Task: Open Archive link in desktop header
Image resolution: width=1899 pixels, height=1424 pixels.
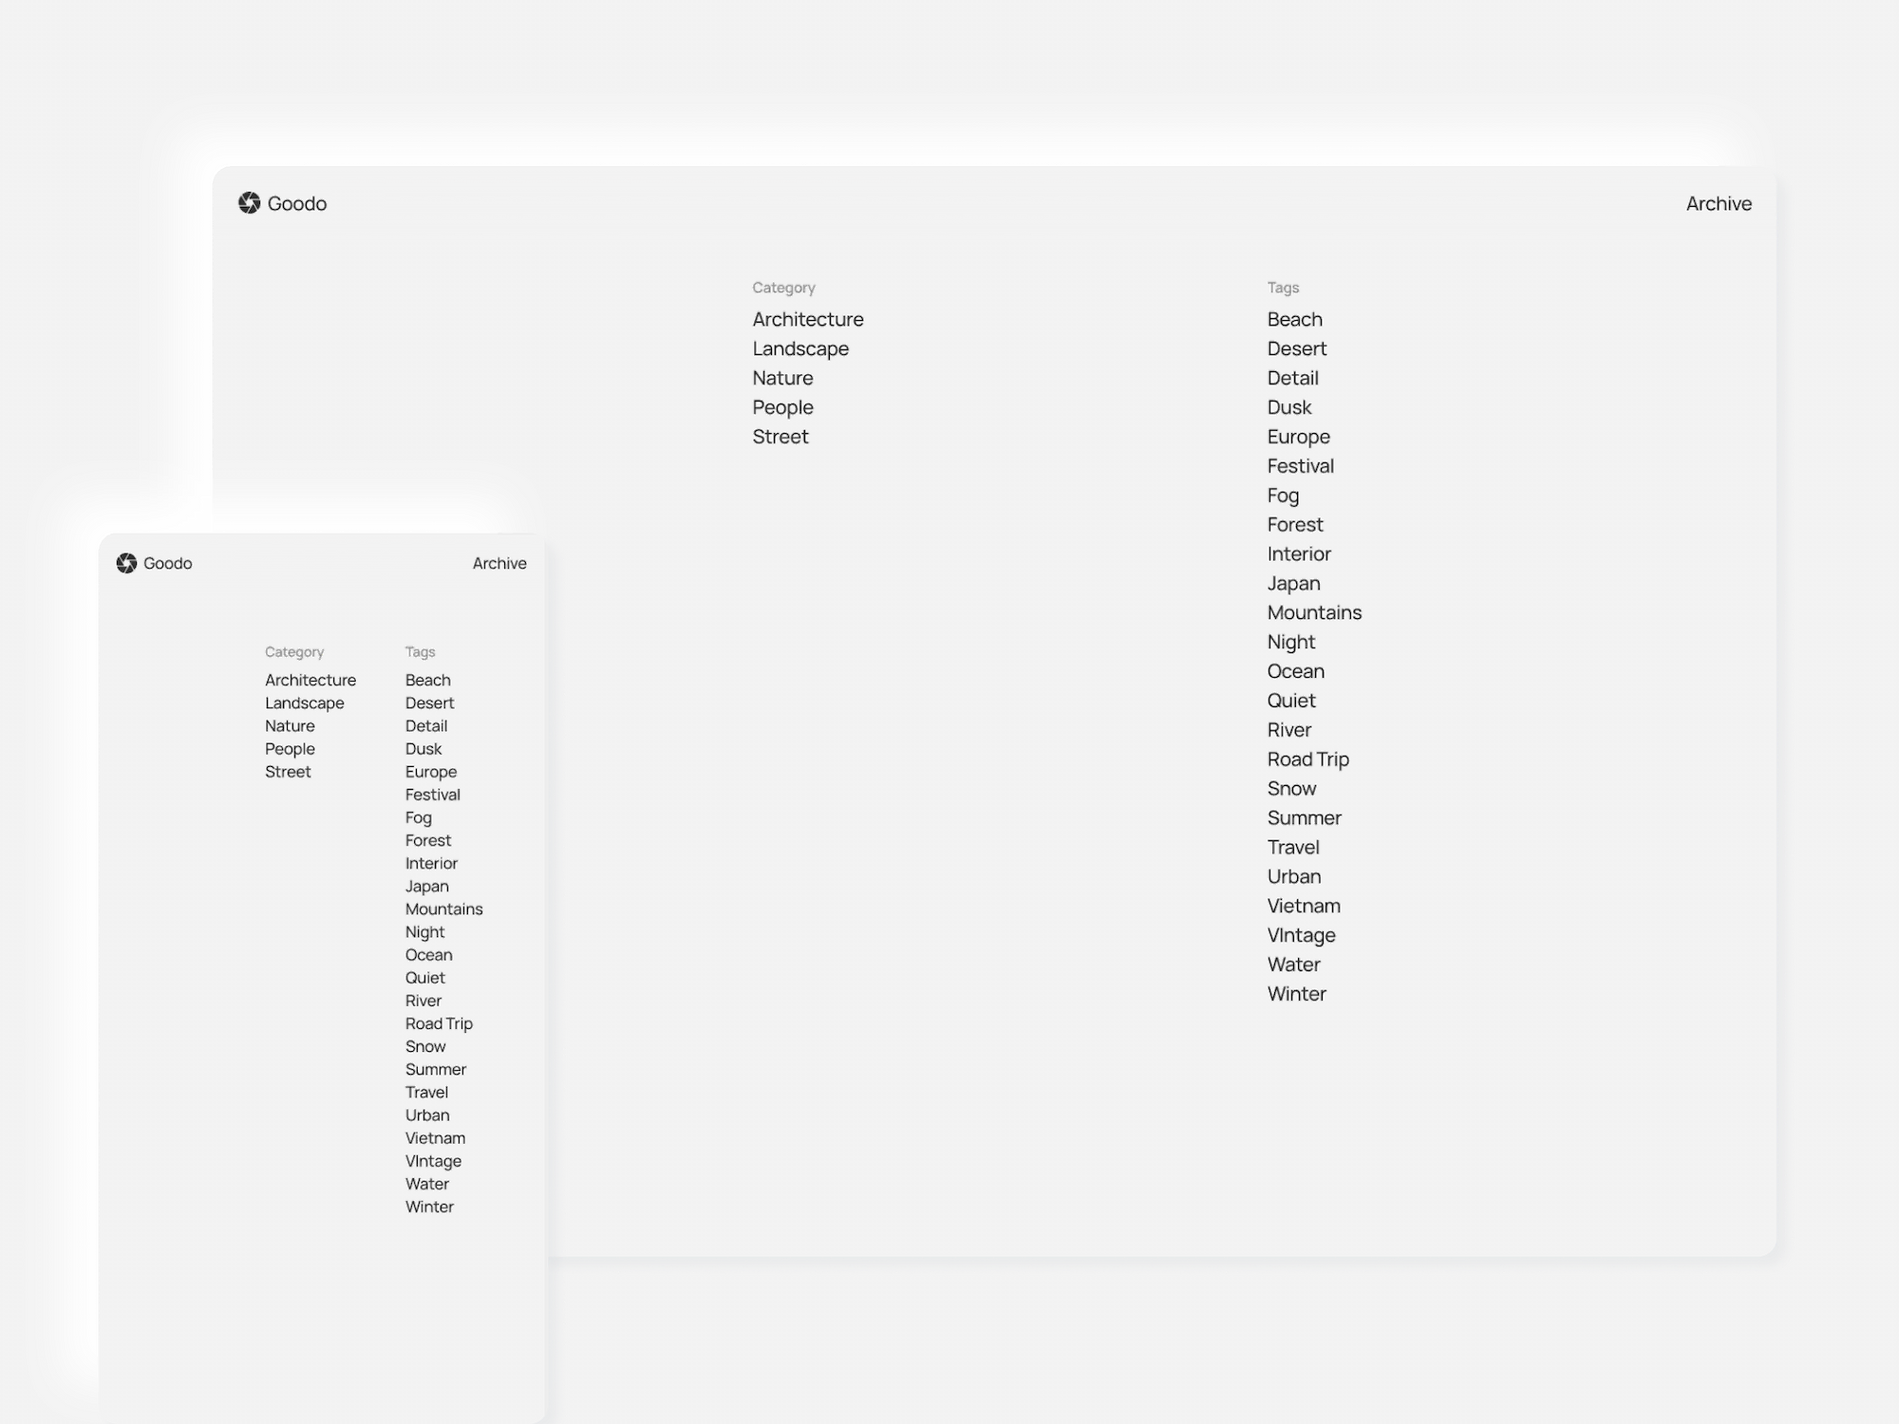Action: coord(1718,203)
